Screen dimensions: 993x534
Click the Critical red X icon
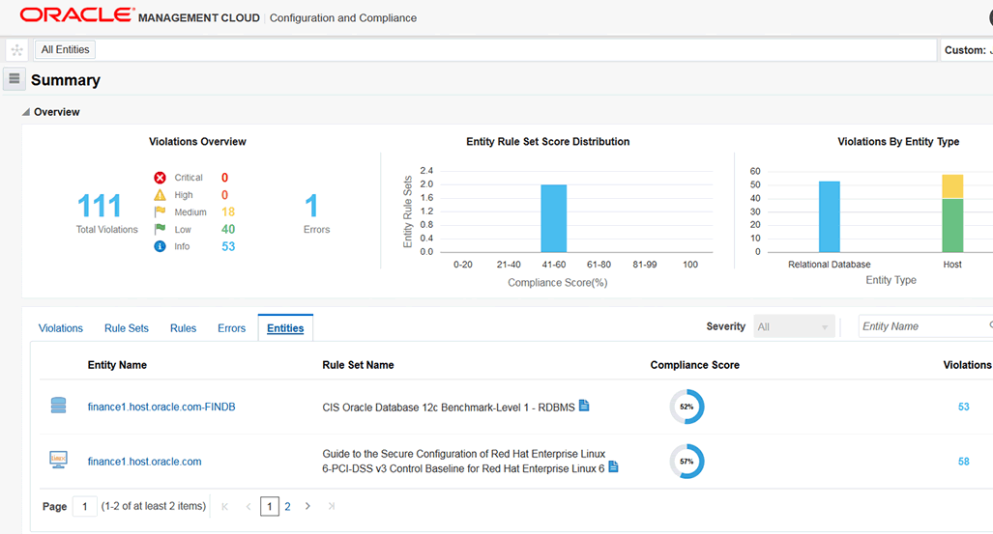point(161,178)
